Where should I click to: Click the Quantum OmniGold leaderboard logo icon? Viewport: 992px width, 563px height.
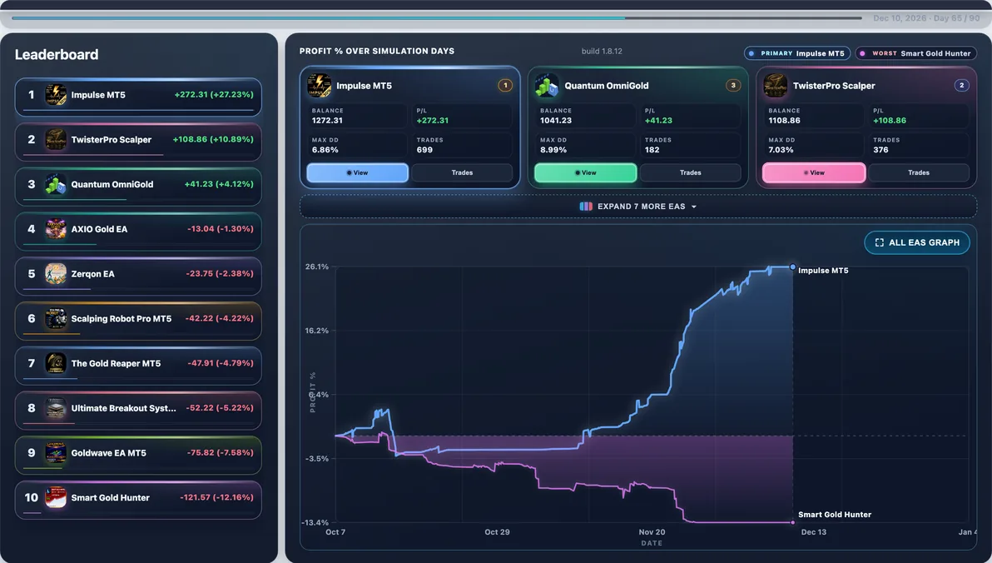click(56, 184)
